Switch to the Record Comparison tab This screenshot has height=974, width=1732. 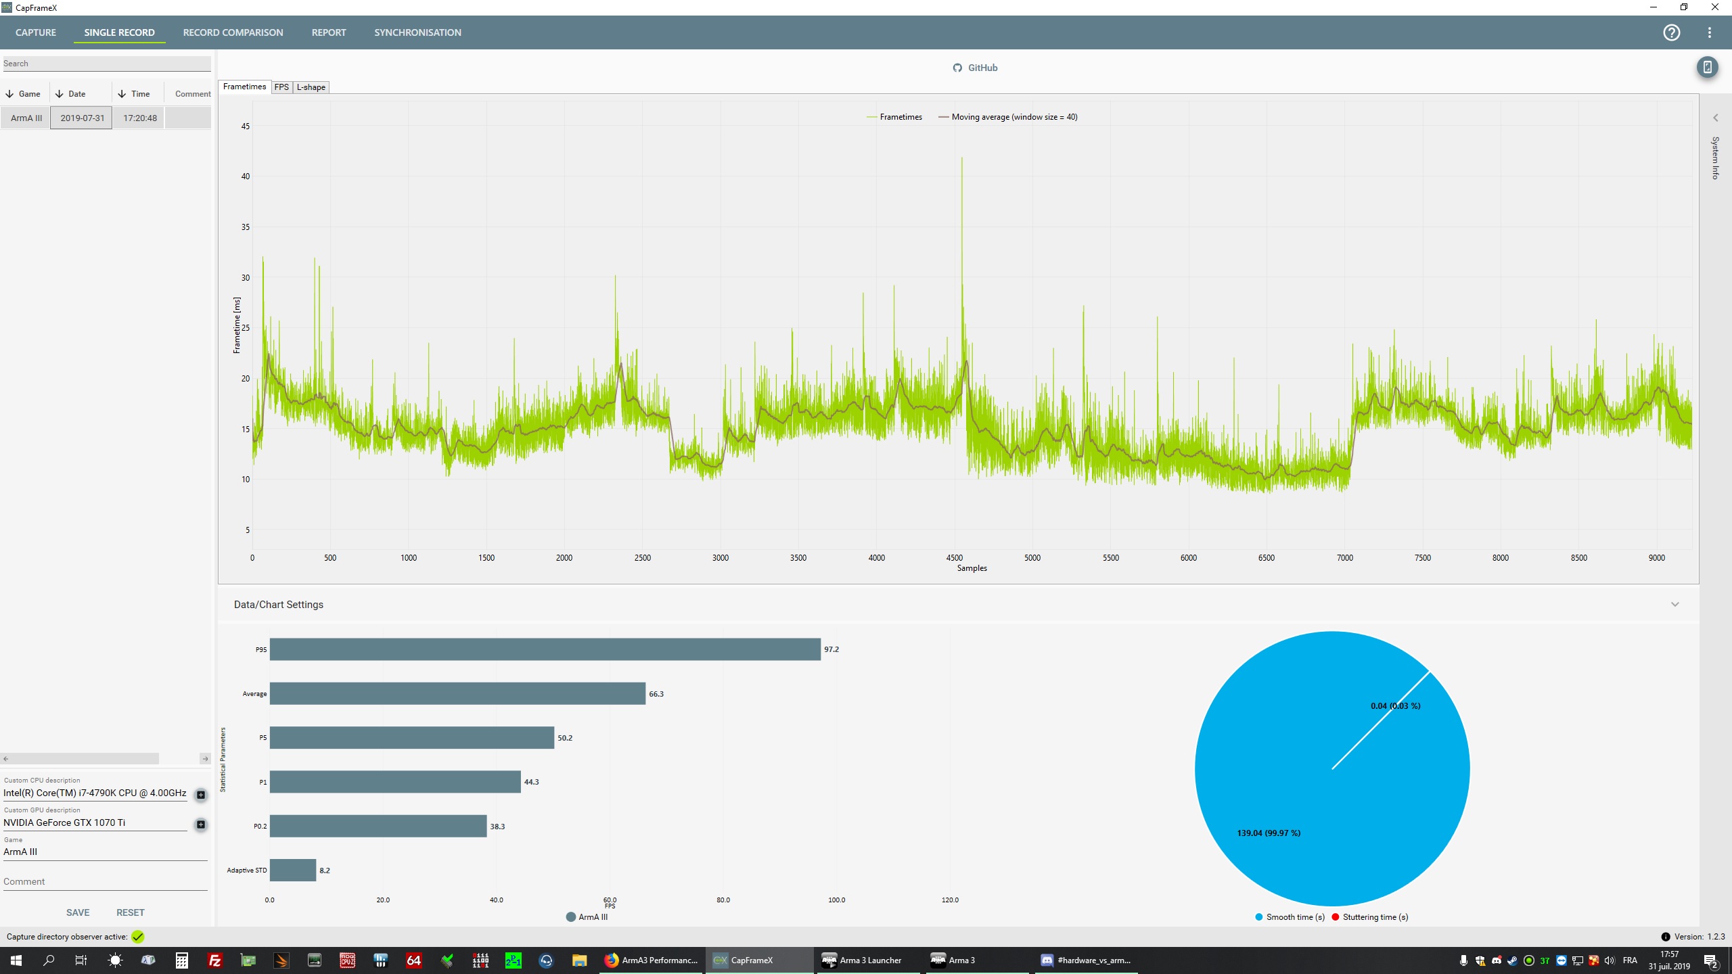[233, 32]
